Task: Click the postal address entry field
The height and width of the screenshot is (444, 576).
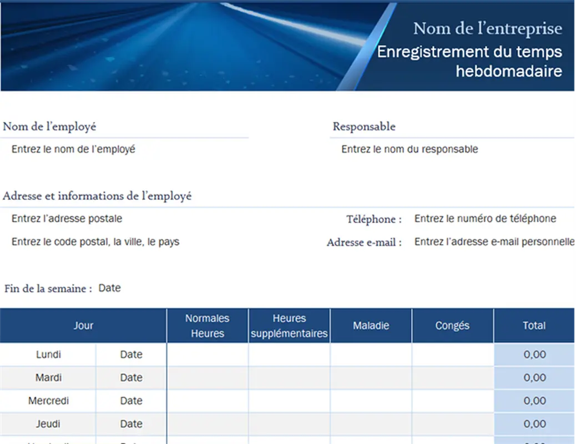Action: [67, 218]
